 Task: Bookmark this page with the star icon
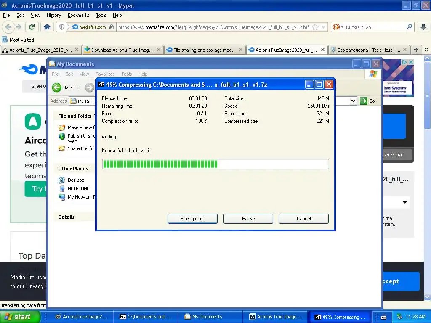(x=315, y=27)
